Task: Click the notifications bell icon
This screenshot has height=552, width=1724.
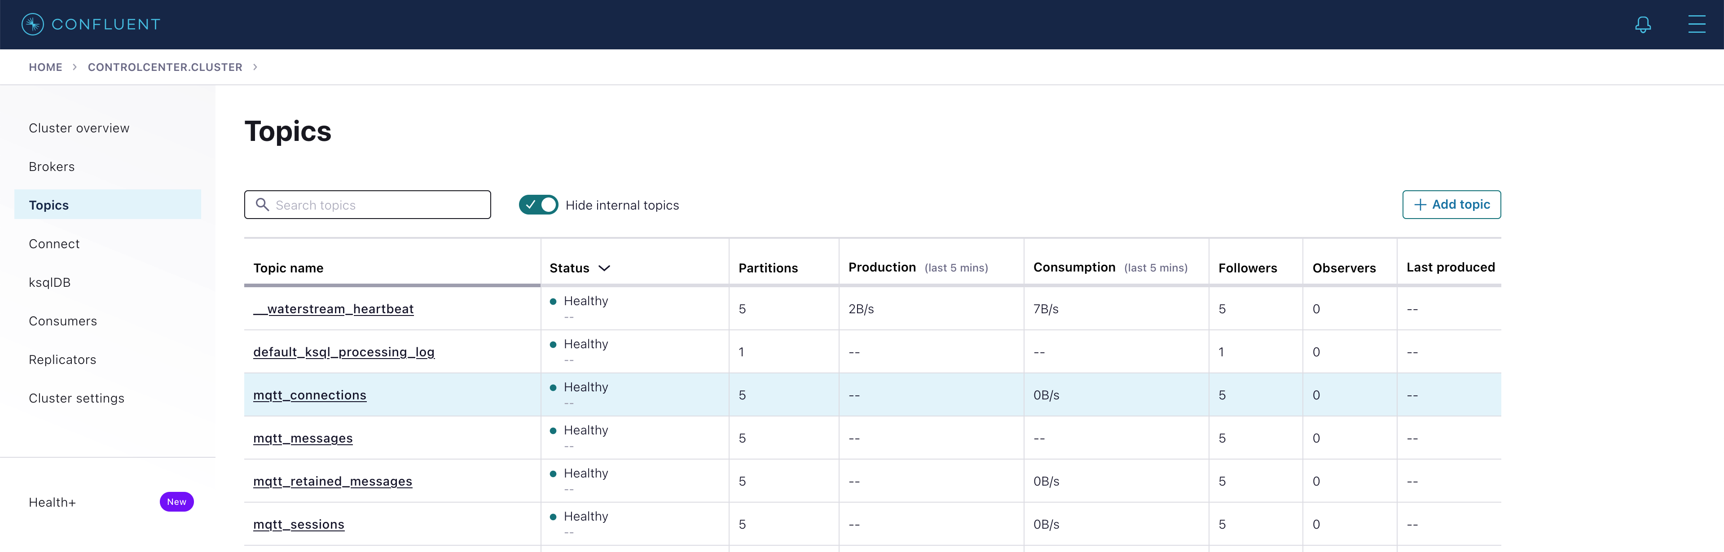Action: coord(1642,25)
